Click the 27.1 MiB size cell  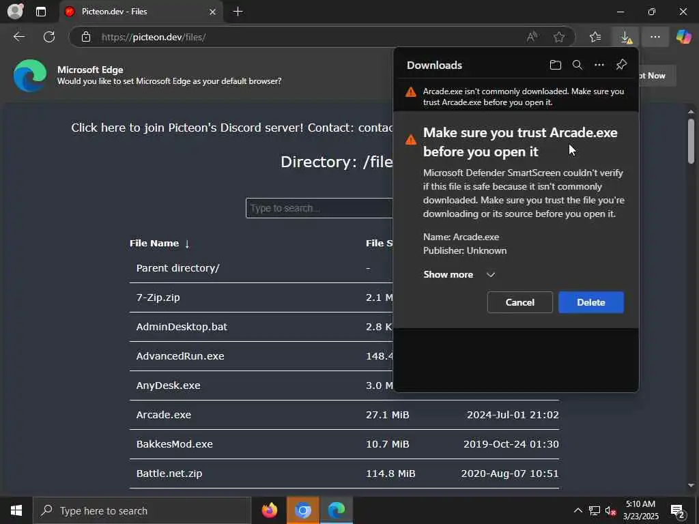(x=388, y=415)
